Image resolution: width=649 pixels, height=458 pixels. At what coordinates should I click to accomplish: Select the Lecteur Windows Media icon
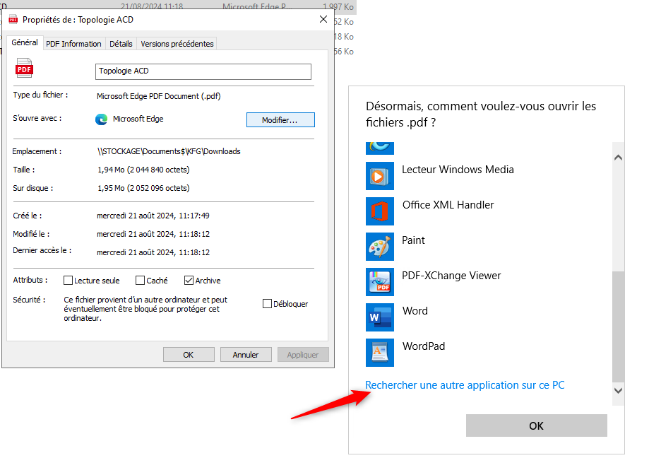click(x=379, y=176)
